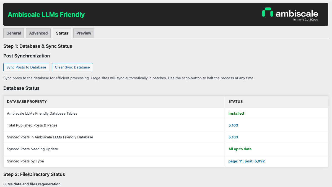Select the 'Ambiscale LLMs Friendly Database Tables' row label
332x187 pixels.
tap(42, 113)
